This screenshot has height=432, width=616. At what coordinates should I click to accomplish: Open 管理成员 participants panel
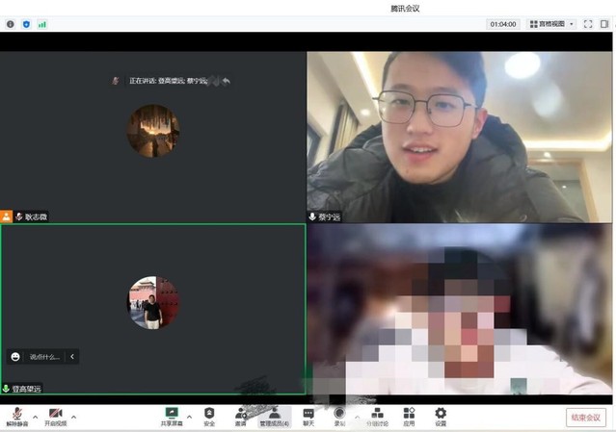[x=274, y=414]
